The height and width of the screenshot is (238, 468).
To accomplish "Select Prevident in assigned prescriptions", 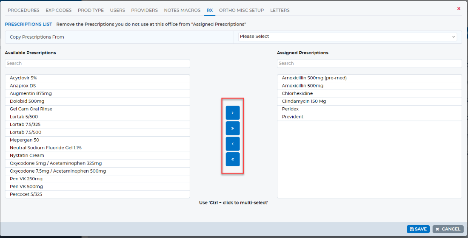I will click(369, 117).
